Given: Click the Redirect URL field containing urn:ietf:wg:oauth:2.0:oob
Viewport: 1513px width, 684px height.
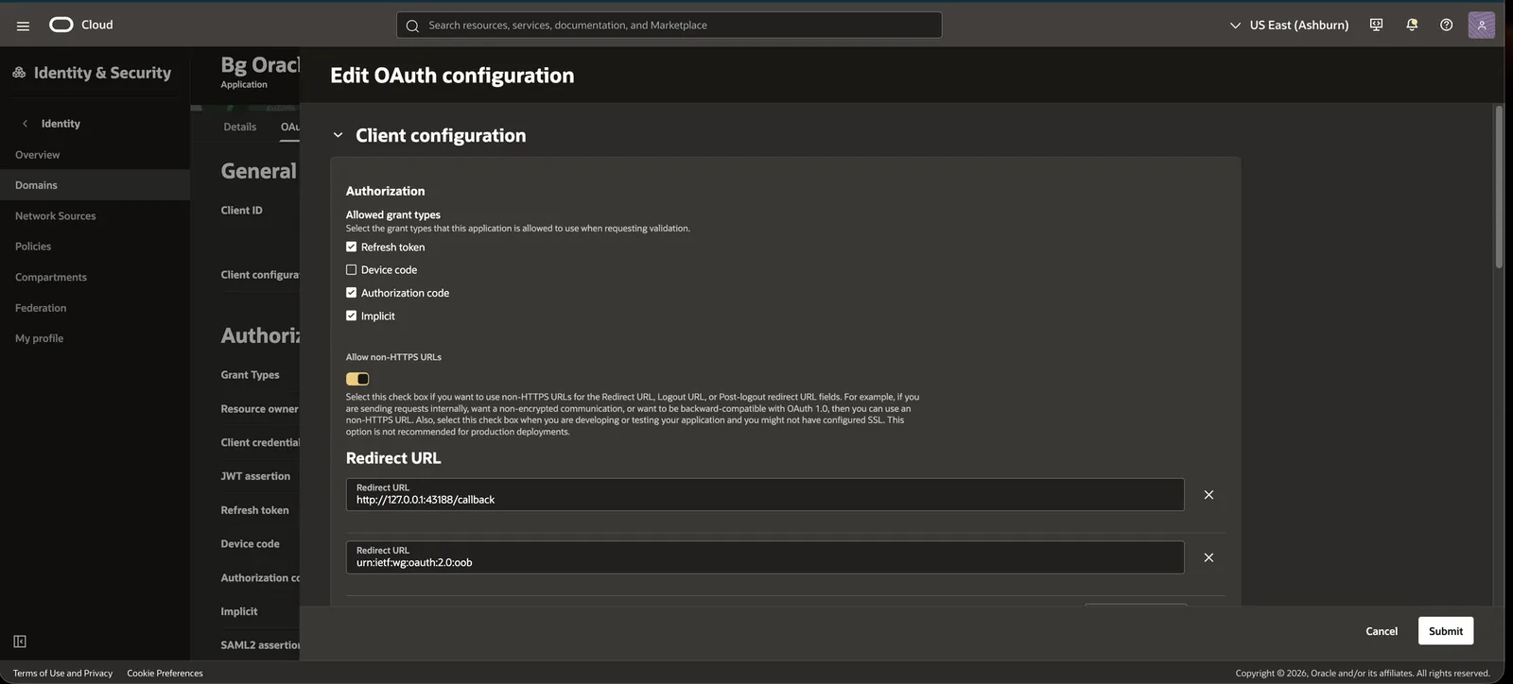Looking at the screenshot, I should coord(765,557).
